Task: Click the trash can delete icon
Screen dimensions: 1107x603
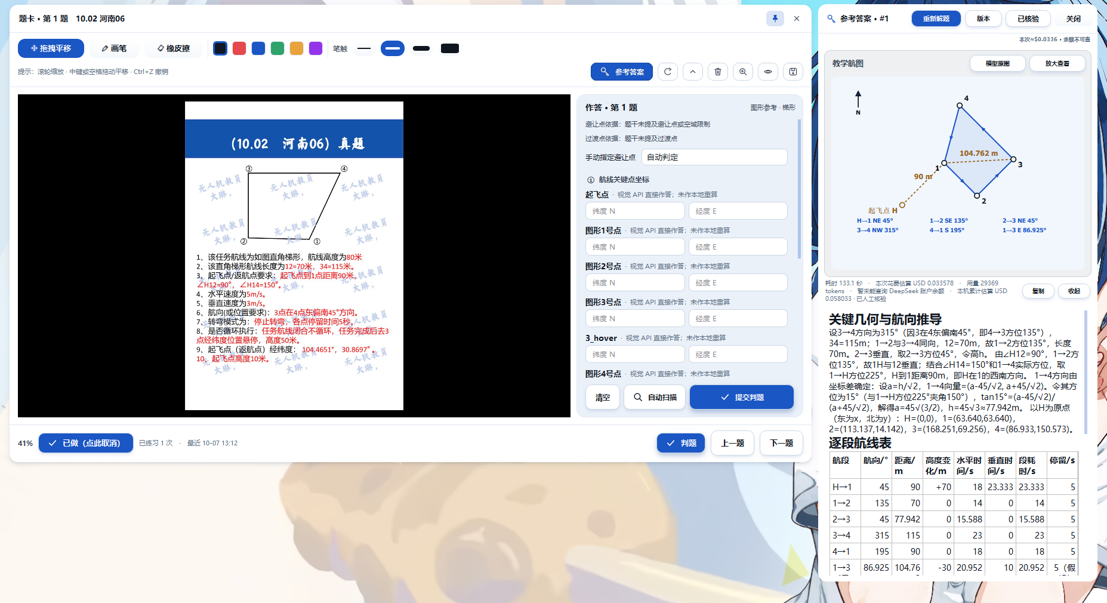Action: 718,72
